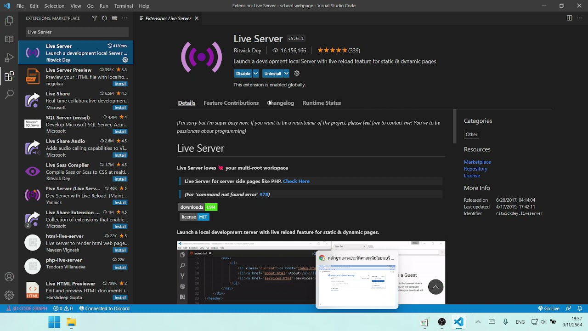Image resolution: width=588 pixels, height=331 pixels.
Task: Click publisher name Ritwick Dey
Action: 247,51
